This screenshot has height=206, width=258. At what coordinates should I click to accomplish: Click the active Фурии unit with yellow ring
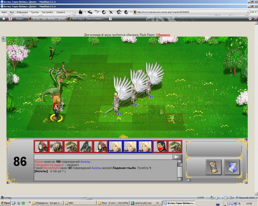click(x=56, y=111)
